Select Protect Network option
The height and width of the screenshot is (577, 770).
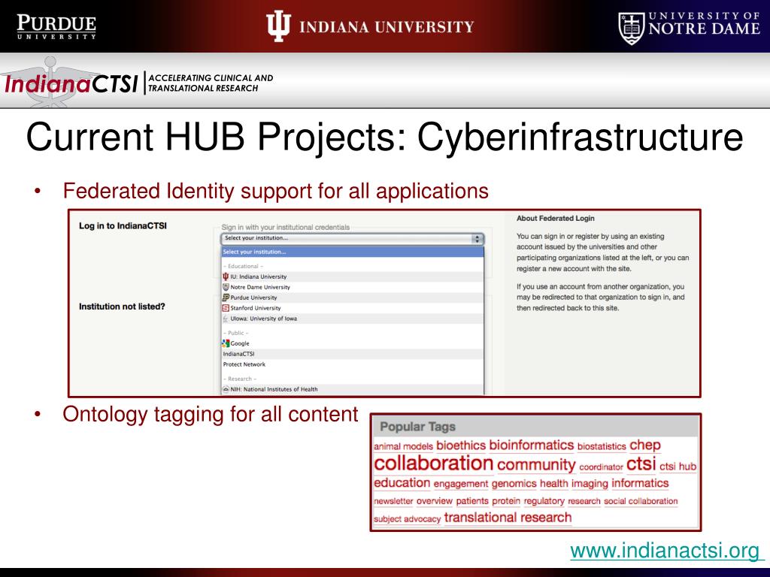coord(352,364)
